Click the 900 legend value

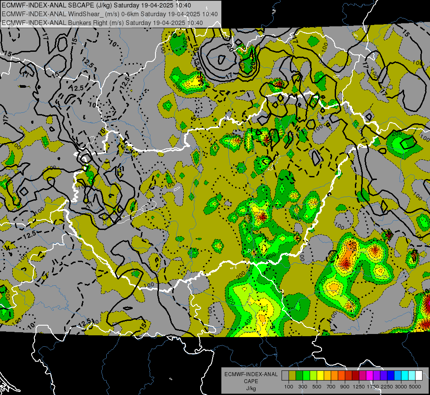click(x=345, y=387)
